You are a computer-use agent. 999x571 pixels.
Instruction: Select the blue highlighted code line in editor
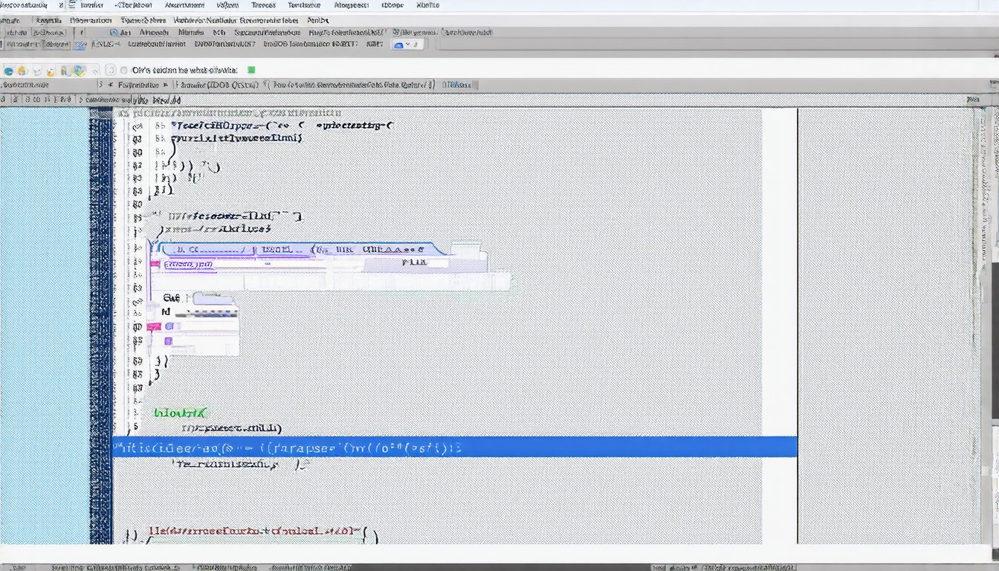pos(455,447)
